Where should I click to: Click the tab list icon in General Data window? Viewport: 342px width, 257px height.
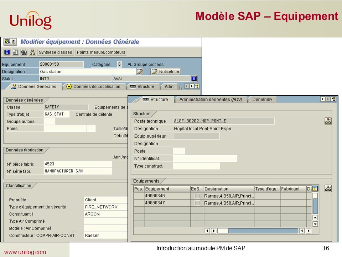click(197, 86)
